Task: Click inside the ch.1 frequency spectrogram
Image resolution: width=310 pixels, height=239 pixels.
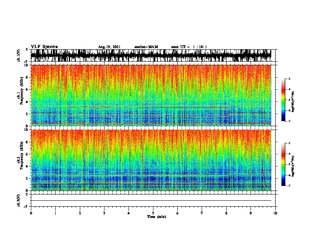Action: 151,95
